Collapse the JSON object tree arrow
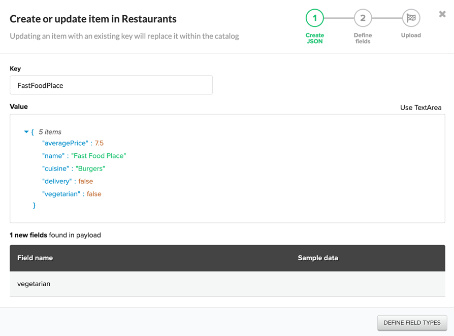 26,132
